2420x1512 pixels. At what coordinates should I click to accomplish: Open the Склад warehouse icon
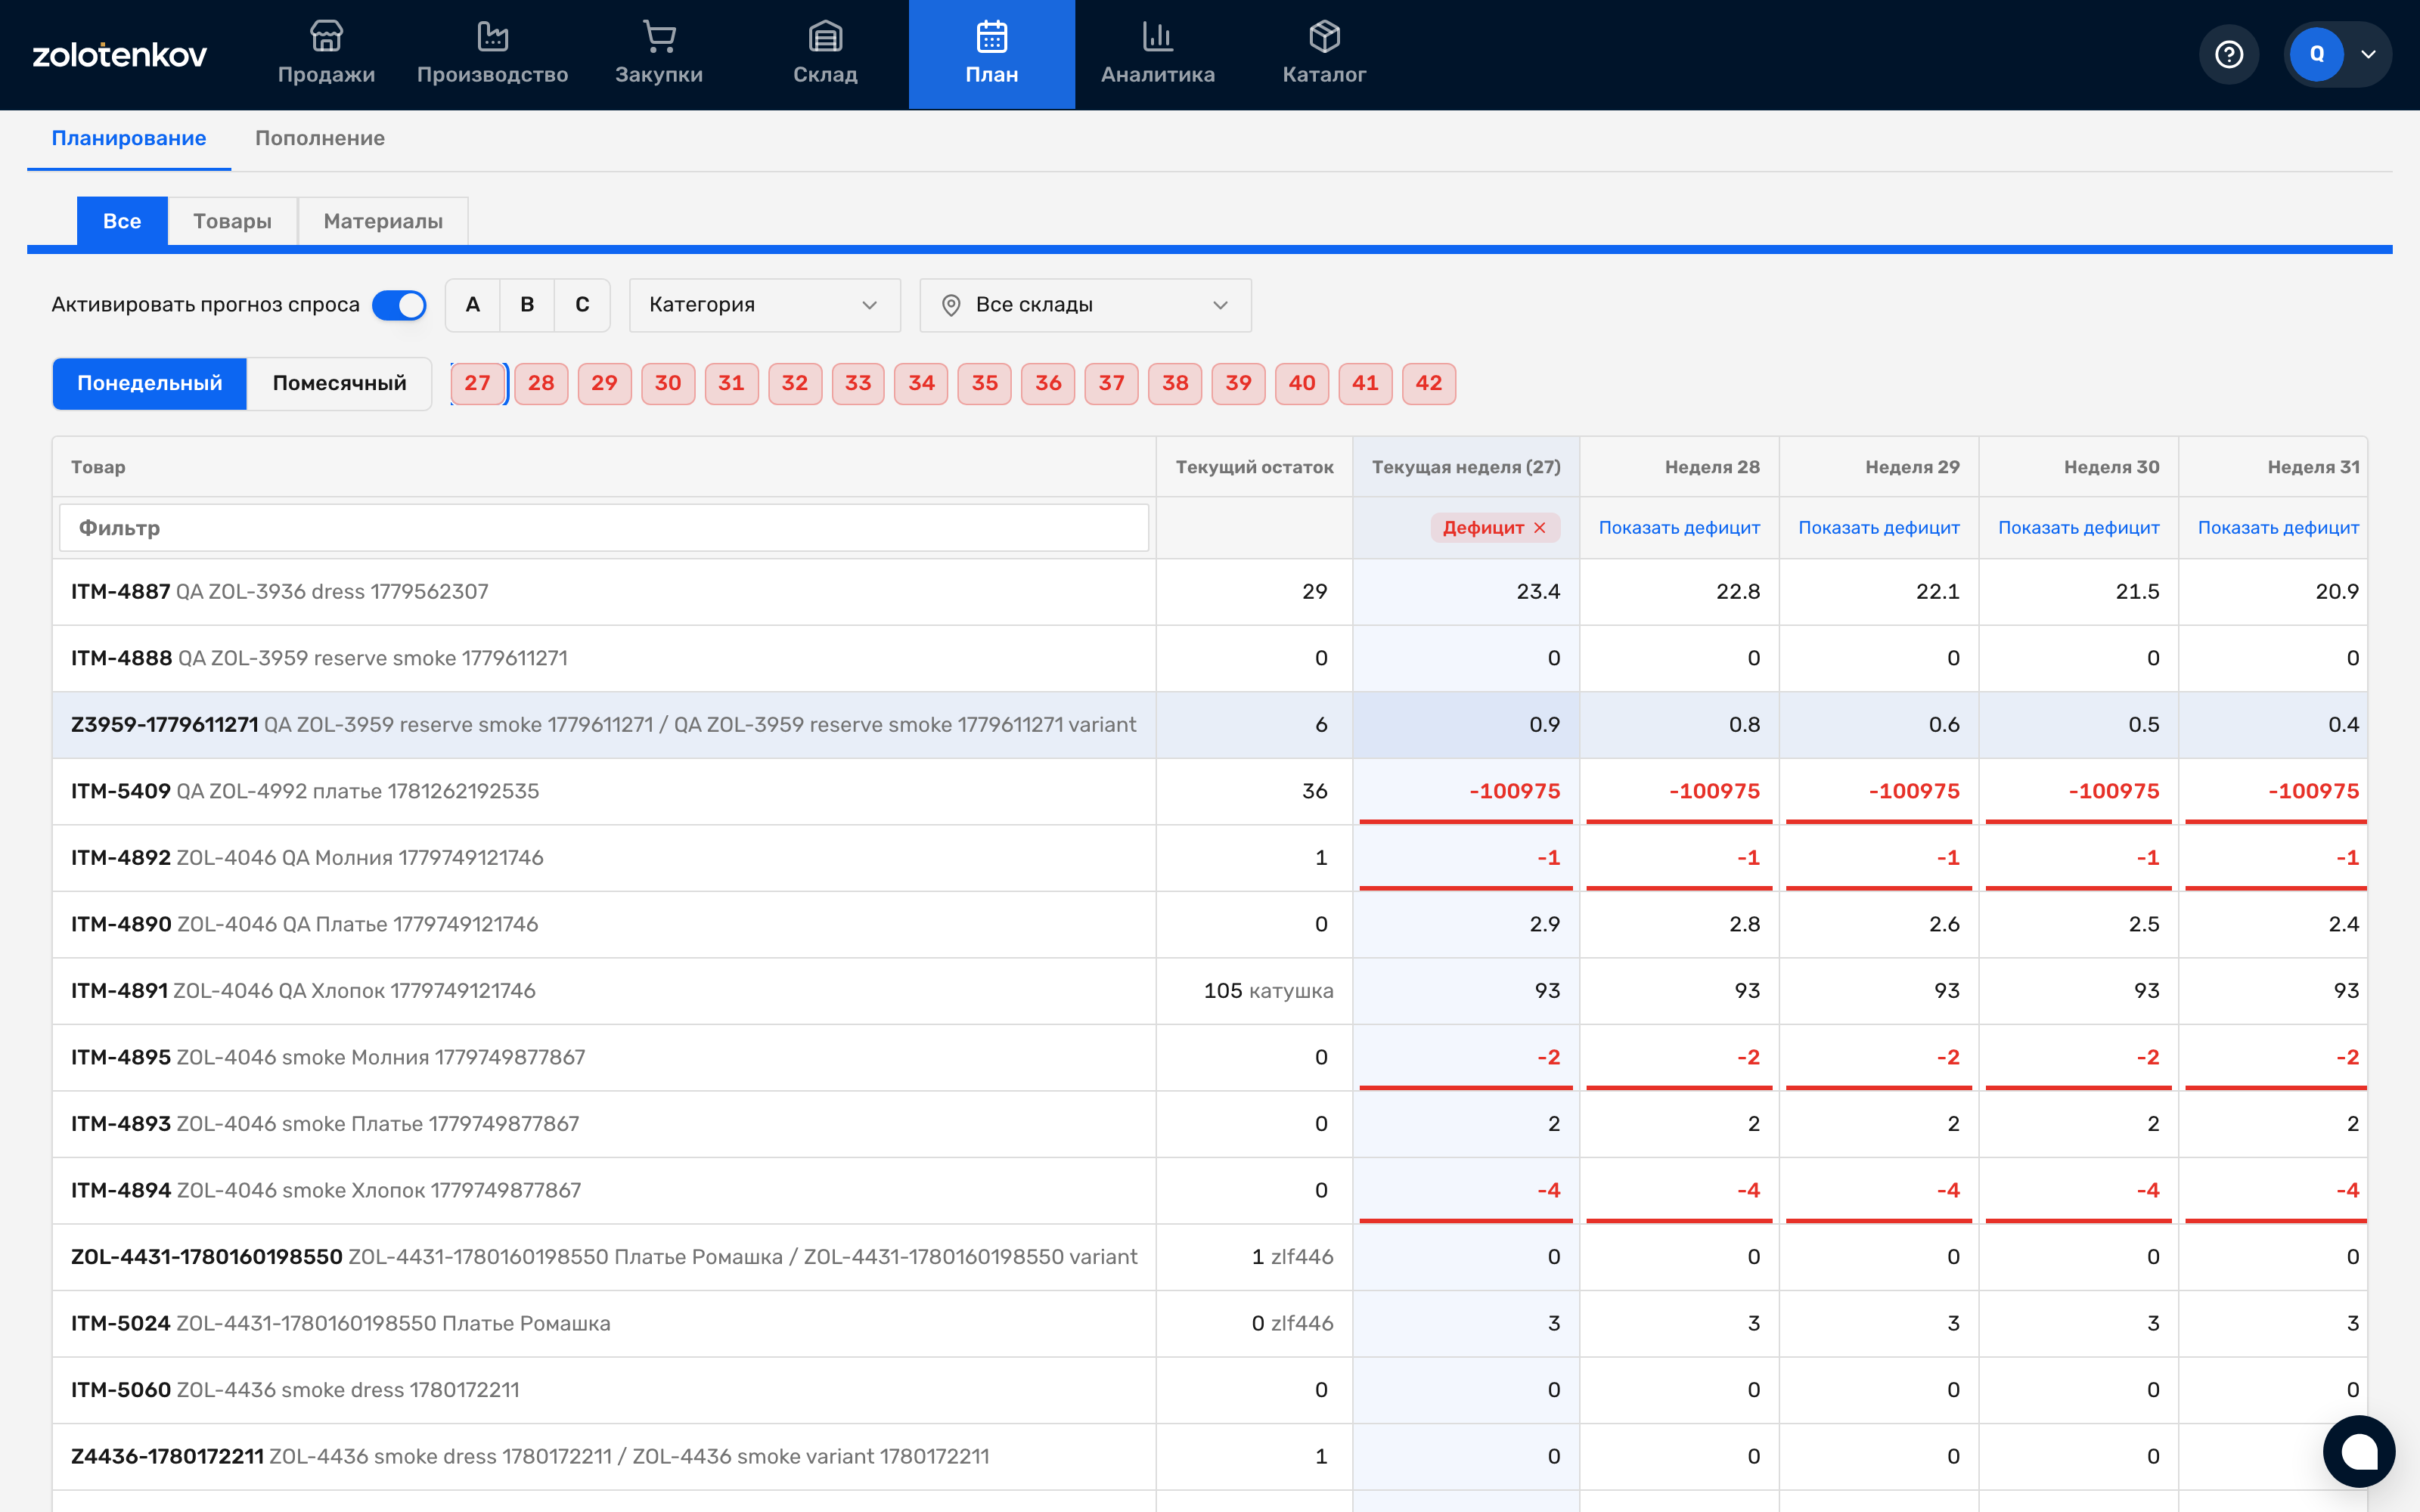point(825,37)
